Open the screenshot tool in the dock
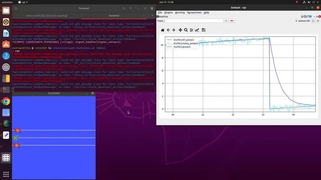 (x=6, y=112)
